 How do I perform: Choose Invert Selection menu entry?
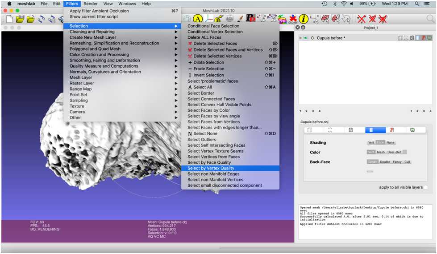[x=230, y=75]
